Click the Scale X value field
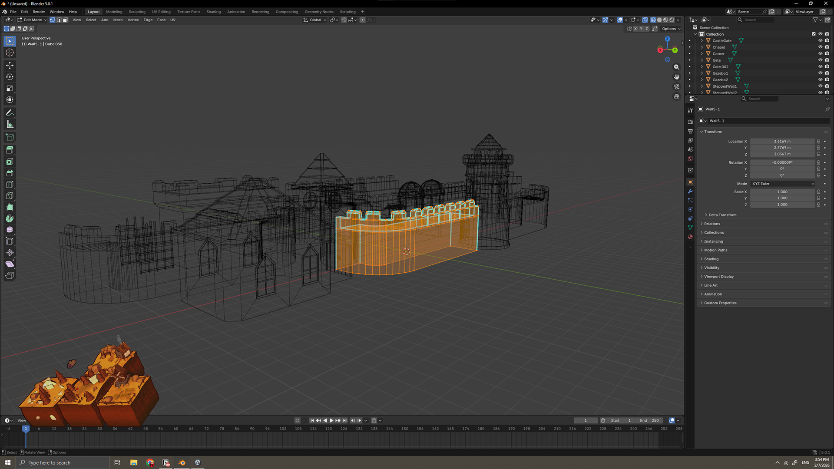Screen dimensions: 834x469 [782, 192]
